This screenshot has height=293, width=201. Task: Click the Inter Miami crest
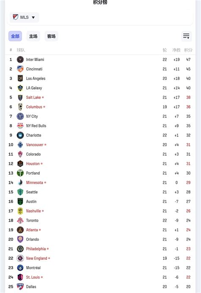coord(20,60)
